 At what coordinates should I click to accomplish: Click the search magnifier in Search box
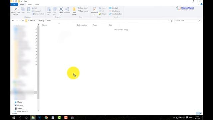(199, 21)
